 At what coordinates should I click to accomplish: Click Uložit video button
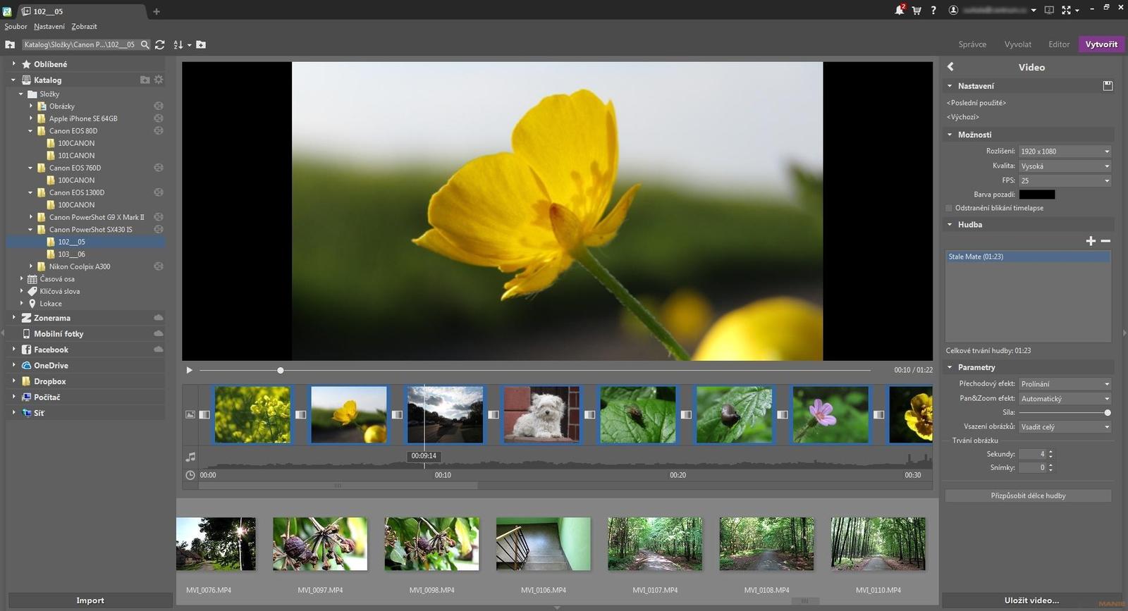pyautogui.click(x=1032, y=600)
